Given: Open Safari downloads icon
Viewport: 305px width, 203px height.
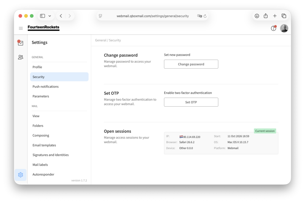Looking at the screenshot, I should coord(257,16).
